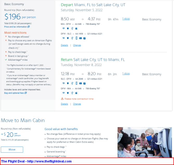Click external-link icon beside Bag and optional fees
The width and height of the screenshot is (174, 165).
(26, 93)
